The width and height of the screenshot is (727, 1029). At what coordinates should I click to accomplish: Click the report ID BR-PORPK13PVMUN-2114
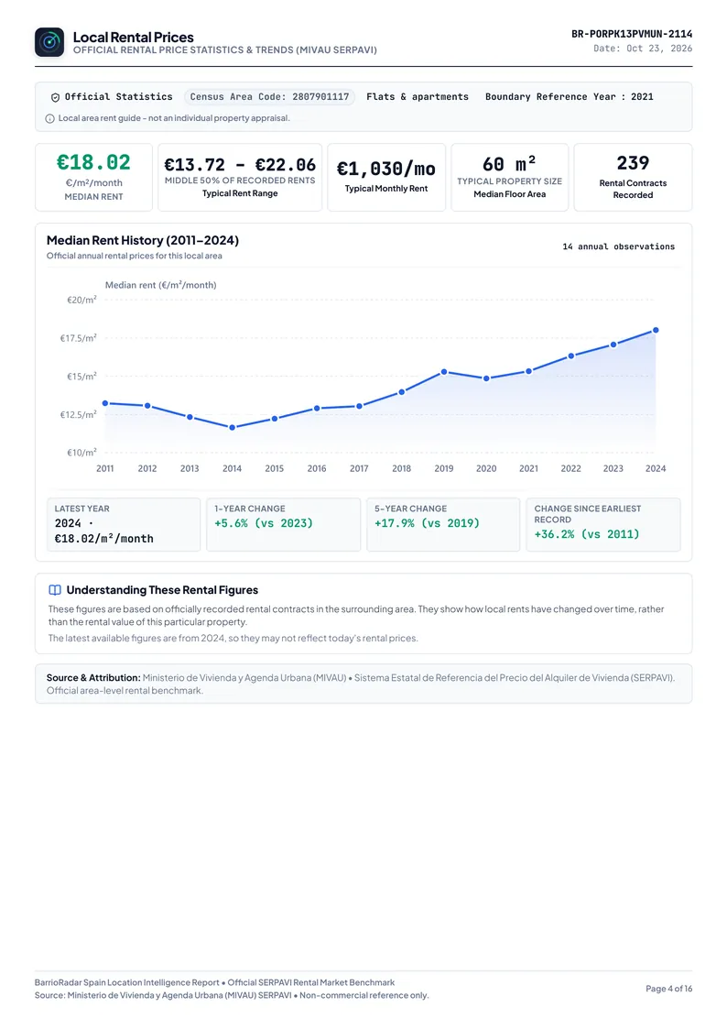tap(632, 34)
